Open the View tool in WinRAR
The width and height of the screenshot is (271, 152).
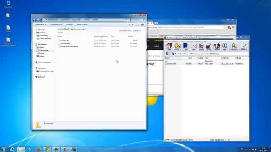click(x=194, y=47)
